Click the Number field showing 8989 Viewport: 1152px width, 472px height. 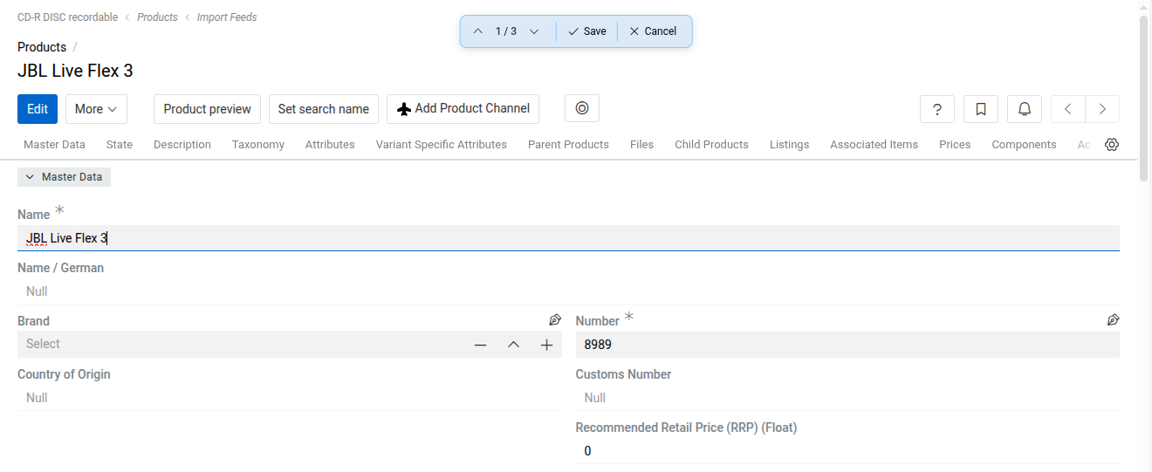point(847,345)
